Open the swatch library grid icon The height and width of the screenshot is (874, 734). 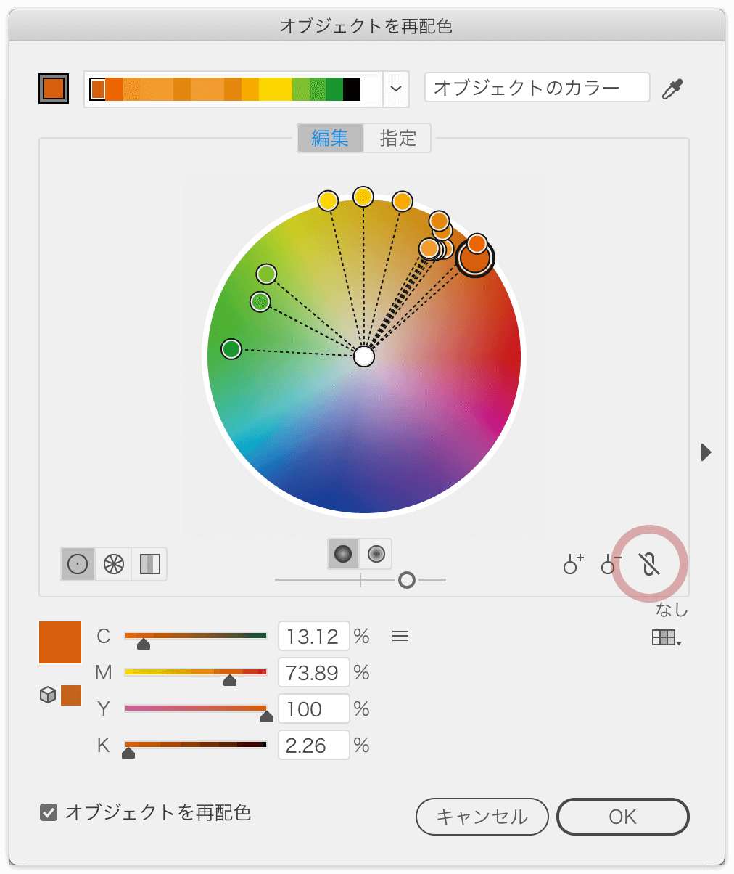666,638
